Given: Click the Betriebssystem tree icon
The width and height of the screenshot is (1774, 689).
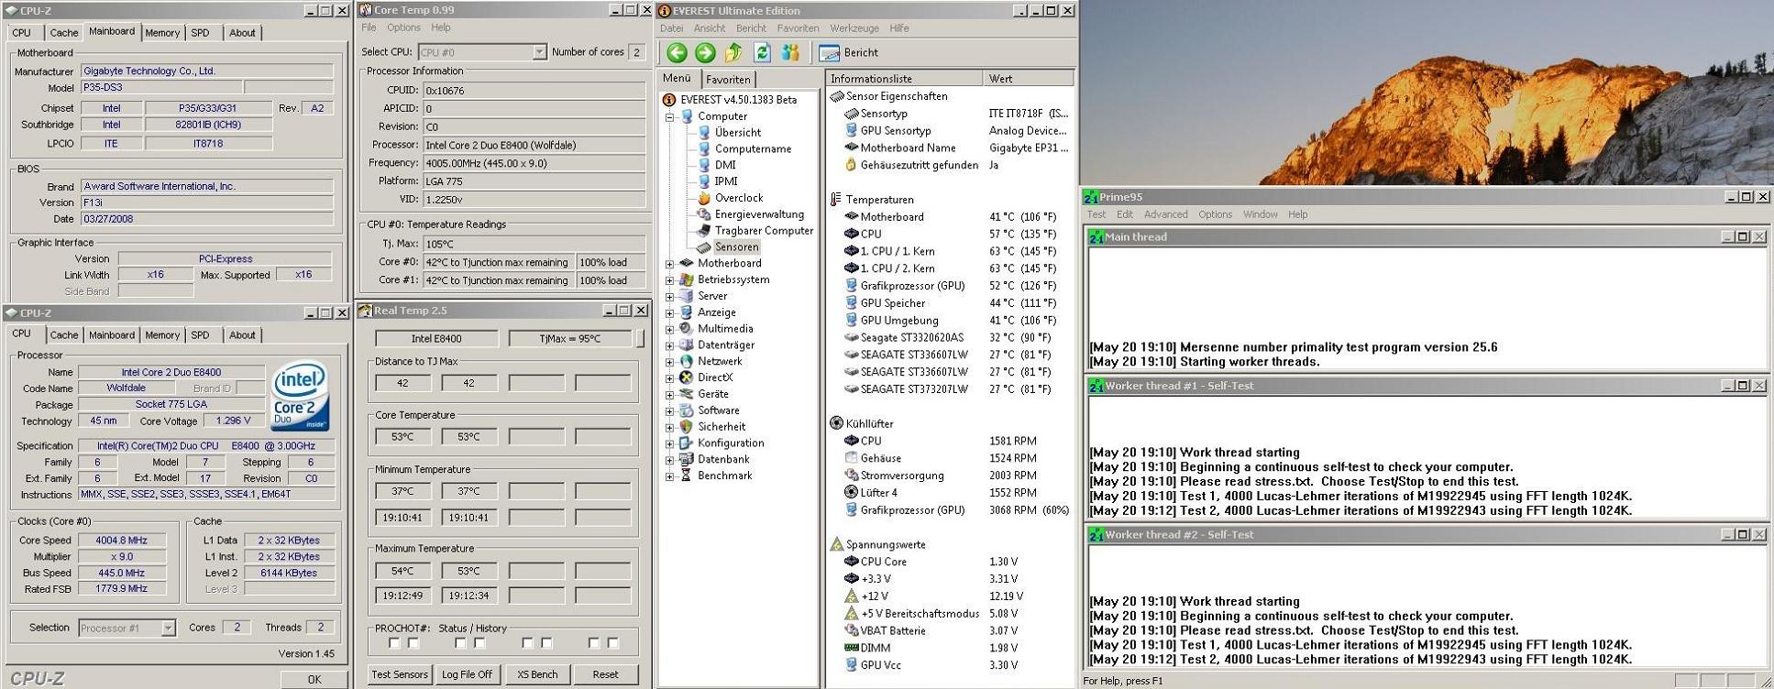Looking at the screenshot, I should click(x=686, y=280).
